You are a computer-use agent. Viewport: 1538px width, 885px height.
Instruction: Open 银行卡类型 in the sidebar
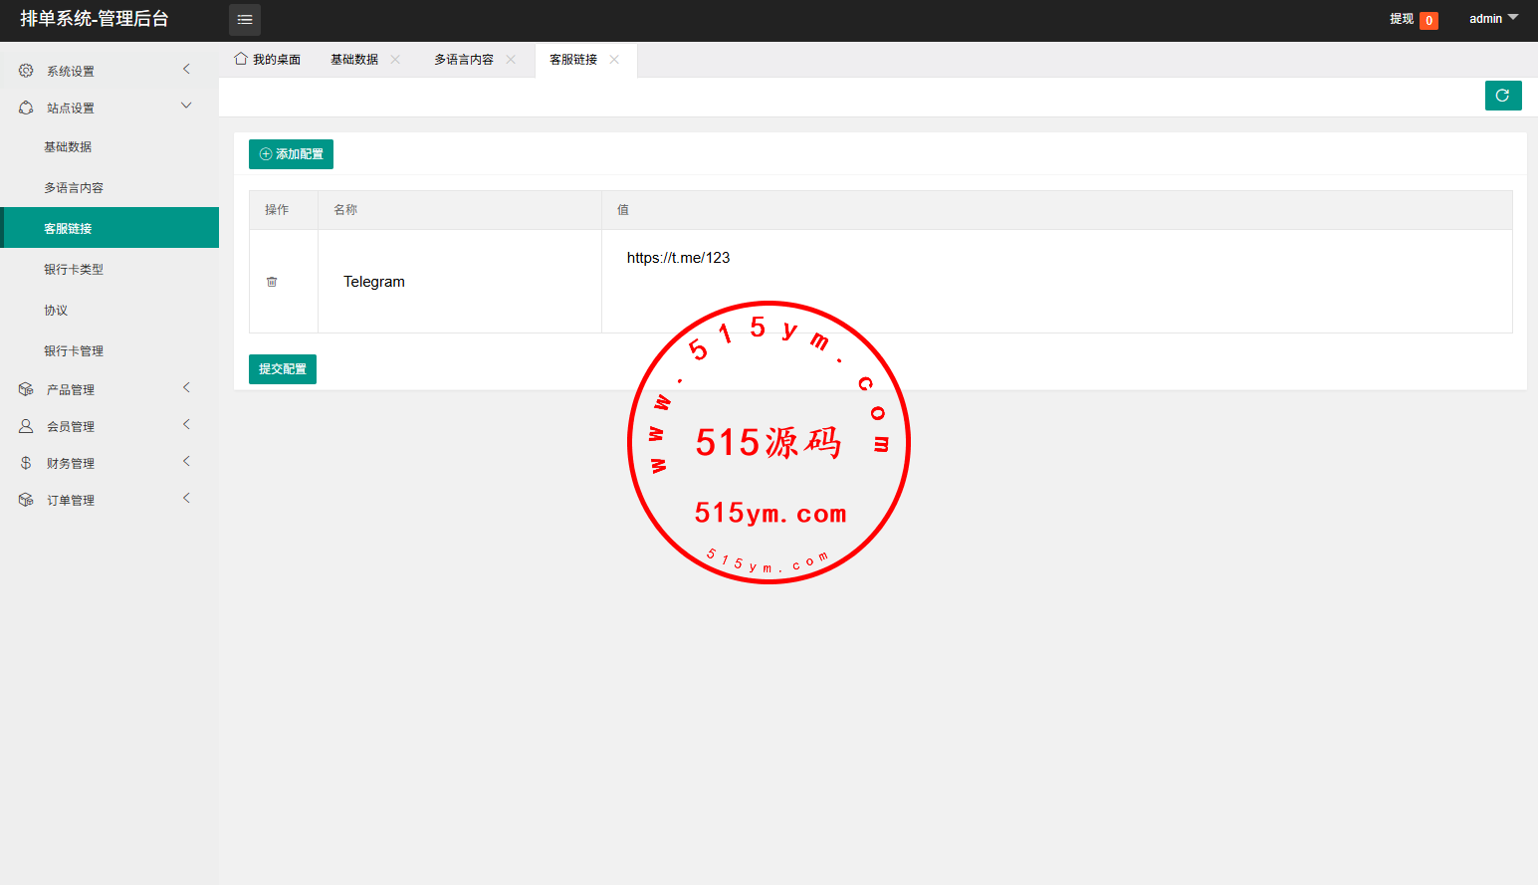coord(74,270)
